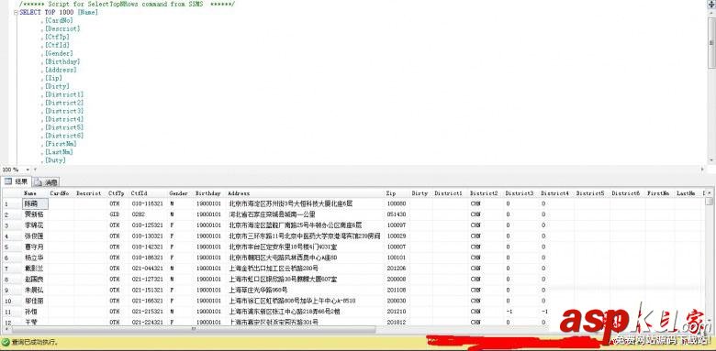Click the Descriot column header
Image resolution: width=716 pixels, height=351 pixels.
tap(89, 193)
